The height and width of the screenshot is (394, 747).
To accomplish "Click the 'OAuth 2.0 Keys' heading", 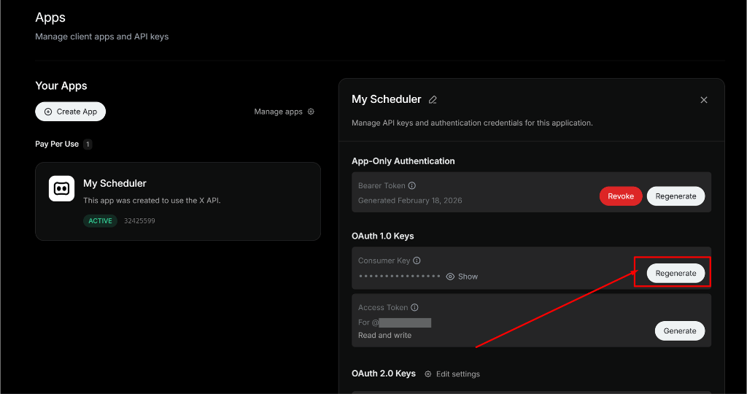I will (x=384, y=374).
